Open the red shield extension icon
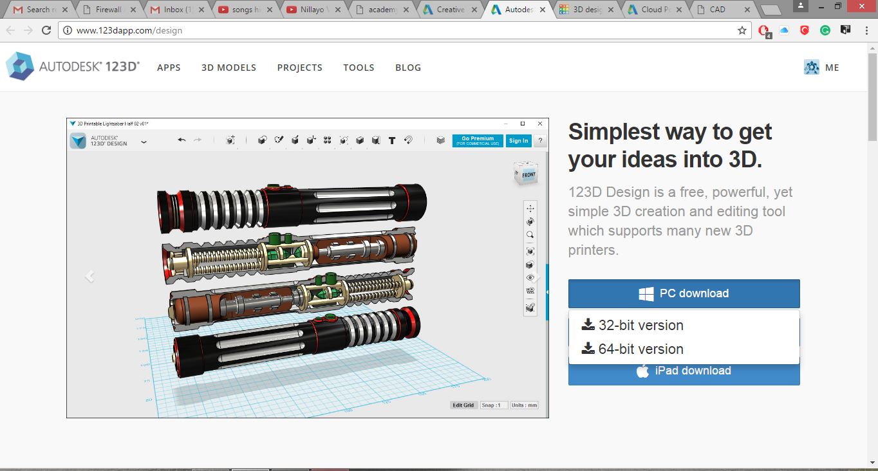The image size is (878, 471). tap(805, 30)
